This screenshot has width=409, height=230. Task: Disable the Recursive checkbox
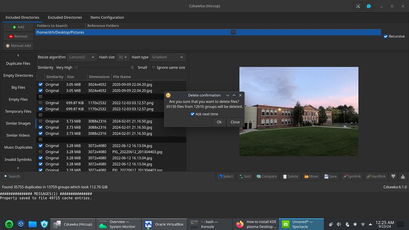coord(386,36)
